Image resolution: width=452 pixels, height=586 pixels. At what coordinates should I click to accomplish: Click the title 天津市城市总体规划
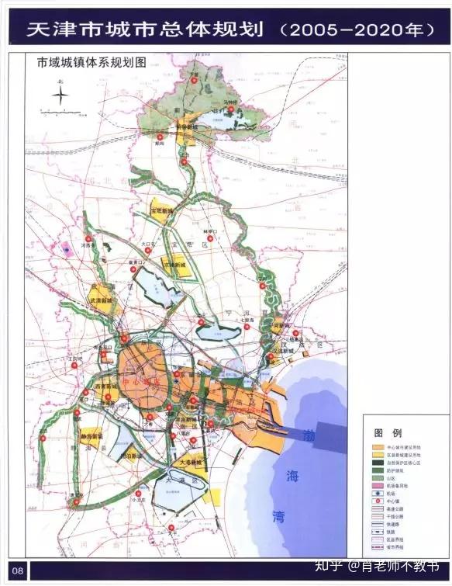click(x=145, y=29)
